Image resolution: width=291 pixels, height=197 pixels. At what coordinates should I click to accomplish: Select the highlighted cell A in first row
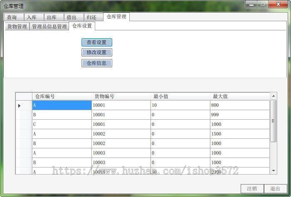pyautogui.click(x=62, y=105)
